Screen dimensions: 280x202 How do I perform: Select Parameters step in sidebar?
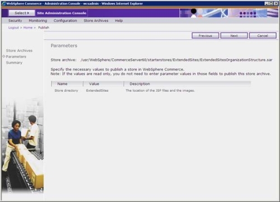pyautogui.click(x=16, y=57)
